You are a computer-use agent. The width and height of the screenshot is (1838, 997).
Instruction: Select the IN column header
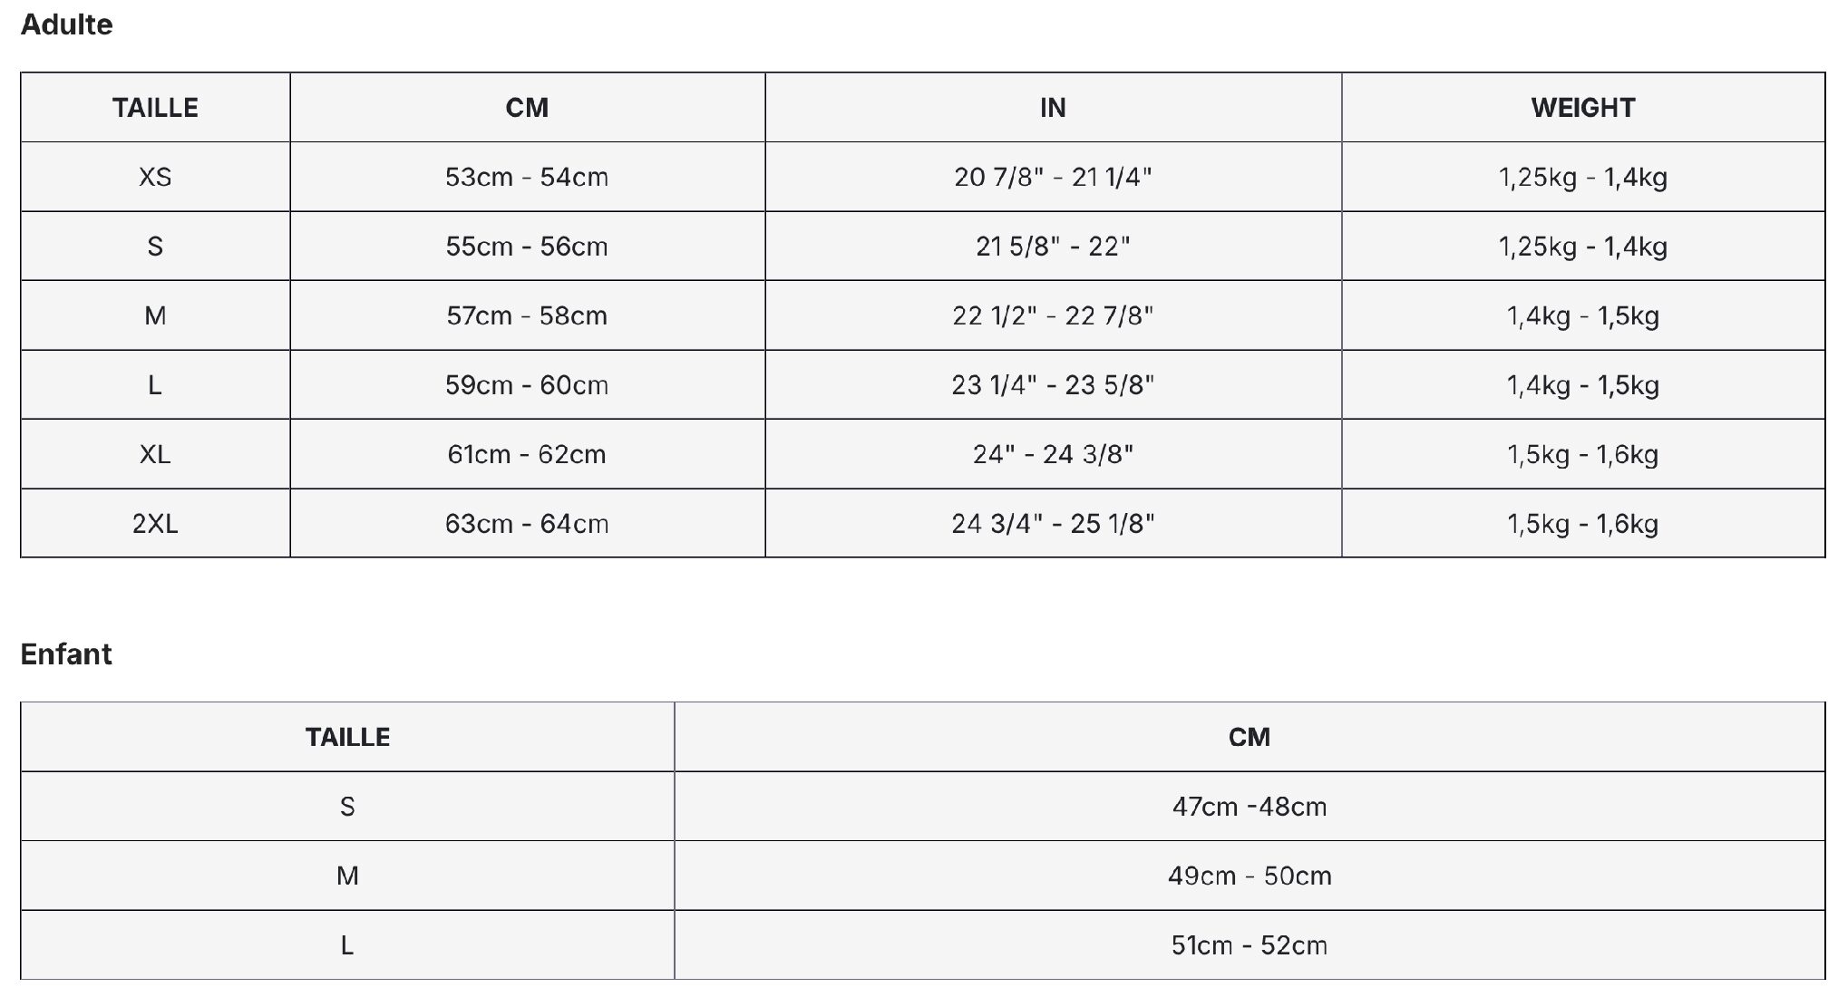pyautogui.click(x=1052, y=108)
